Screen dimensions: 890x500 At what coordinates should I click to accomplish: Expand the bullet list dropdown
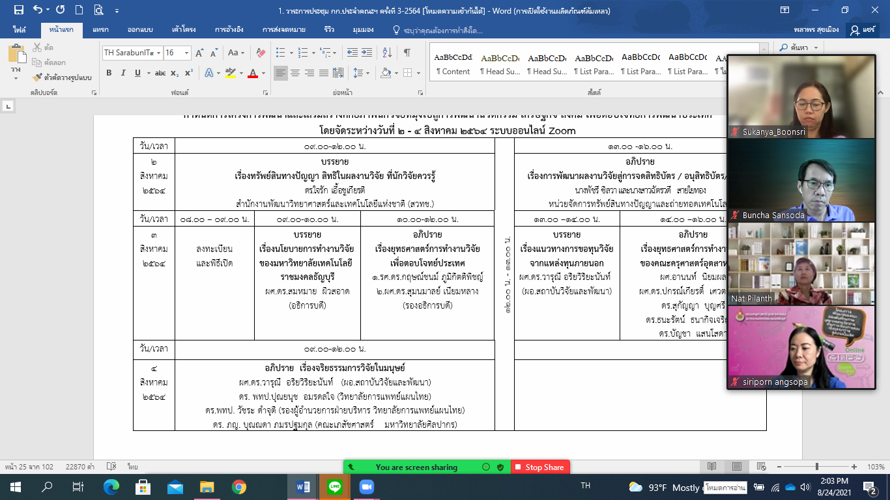pos(291,53)
